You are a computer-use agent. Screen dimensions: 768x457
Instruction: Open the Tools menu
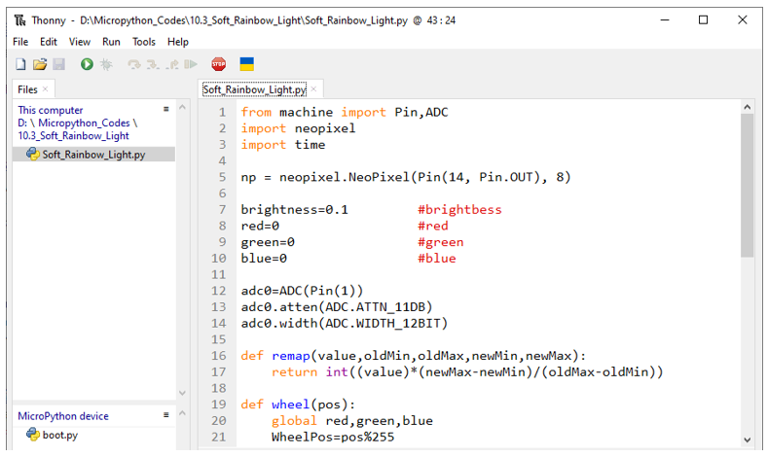pyautogui.click(x=143, y=42)
